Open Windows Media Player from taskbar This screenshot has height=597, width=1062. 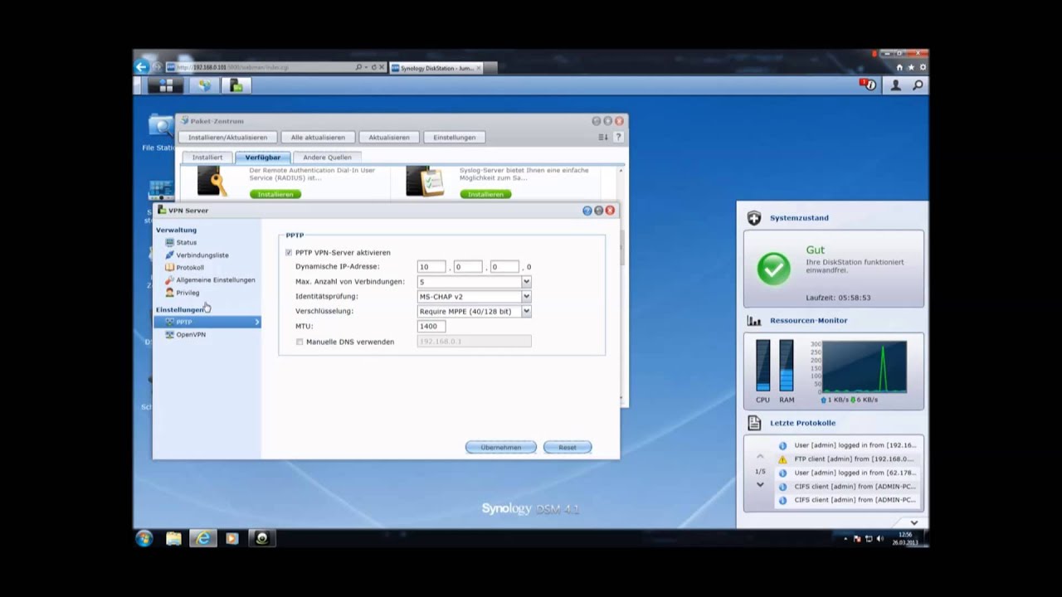[232, 538]
